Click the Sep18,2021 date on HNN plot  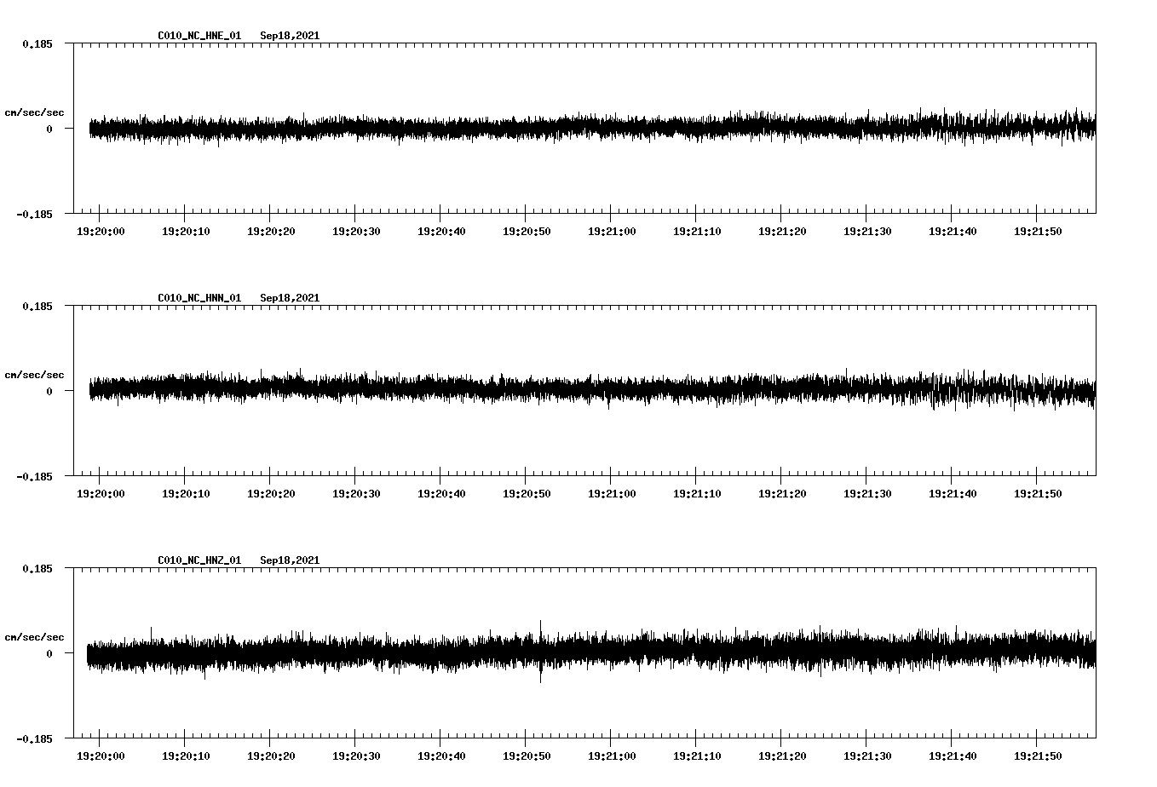tap(290, 298)
